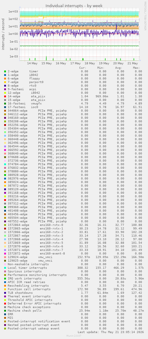The image size is (148, 339).
Task: Click the graph title Individual interrupts - by week
Action: [x=74, y=6]
